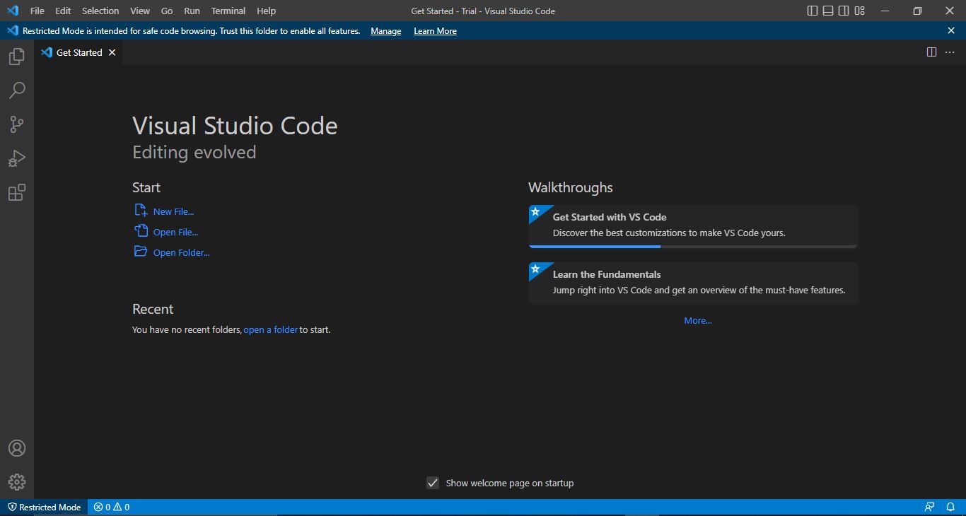
Task: Open notifications bell in status bar
Action: (950, 507)
